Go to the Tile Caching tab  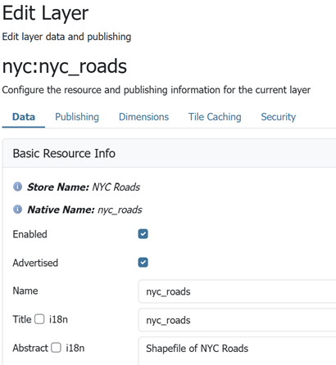pos(215,117)
